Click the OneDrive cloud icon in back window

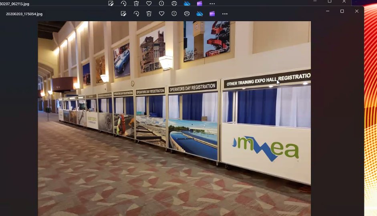coord(187,3)
